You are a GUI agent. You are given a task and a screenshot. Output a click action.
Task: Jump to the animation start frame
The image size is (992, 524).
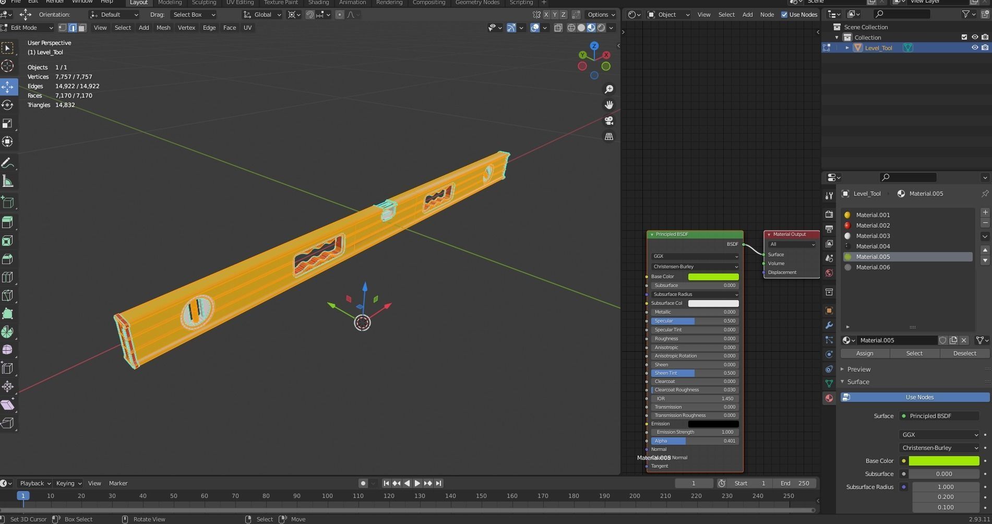coord(386,483)
